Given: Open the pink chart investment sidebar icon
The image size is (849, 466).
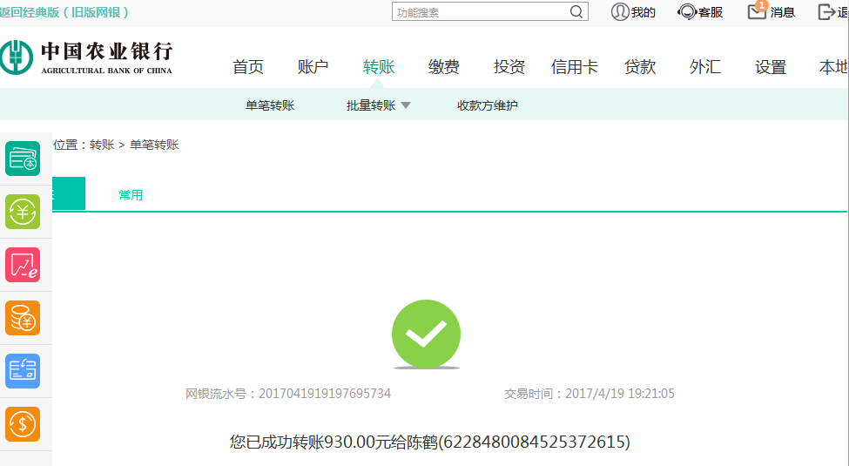Looking at the screenshot, I should tap(23, 265).
